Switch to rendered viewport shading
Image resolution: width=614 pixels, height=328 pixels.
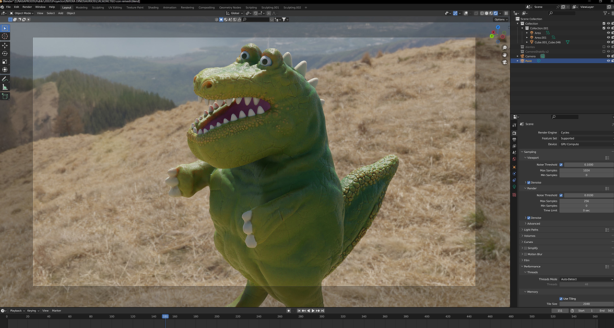point(496,13)
